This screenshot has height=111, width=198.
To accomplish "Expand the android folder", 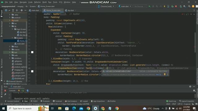I will pyautogui.click(x=10, y=18).
